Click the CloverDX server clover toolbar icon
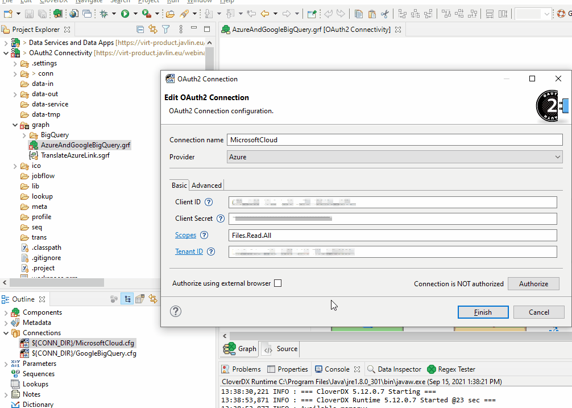 [x=57, y=14]
